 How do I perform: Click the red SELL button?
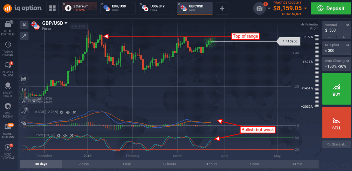click(337, 122)
